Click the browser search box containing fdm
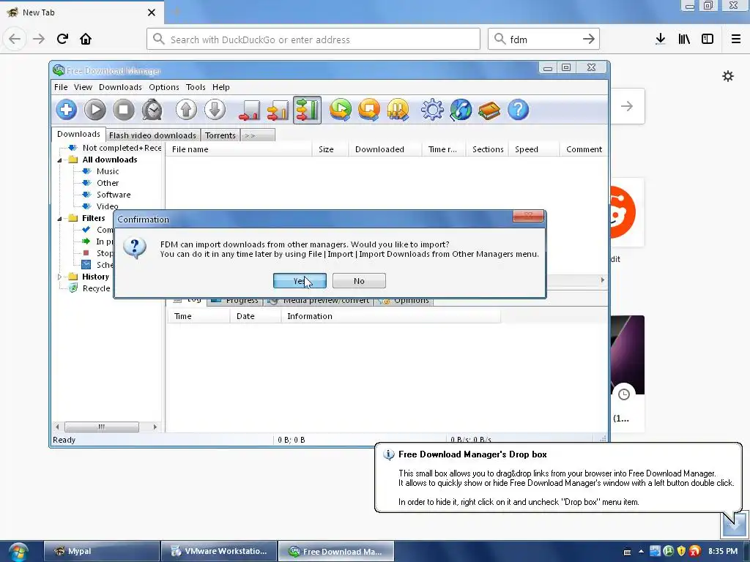 coord(543,40)
